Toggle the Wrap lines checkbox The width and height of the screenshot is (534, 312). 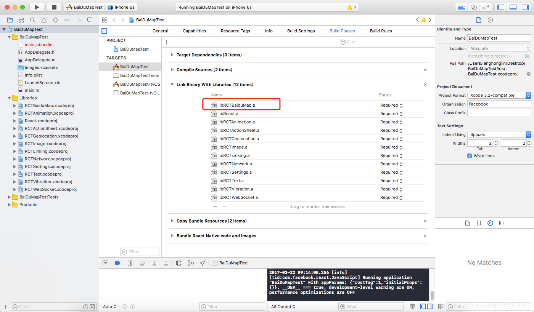click(470, 156)
